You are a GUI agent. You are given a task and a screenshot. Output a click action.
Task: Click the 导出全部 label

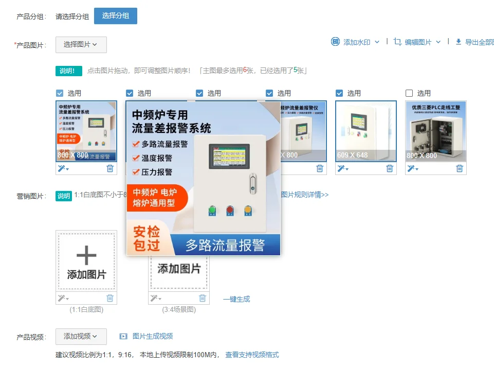pos(480,42)
